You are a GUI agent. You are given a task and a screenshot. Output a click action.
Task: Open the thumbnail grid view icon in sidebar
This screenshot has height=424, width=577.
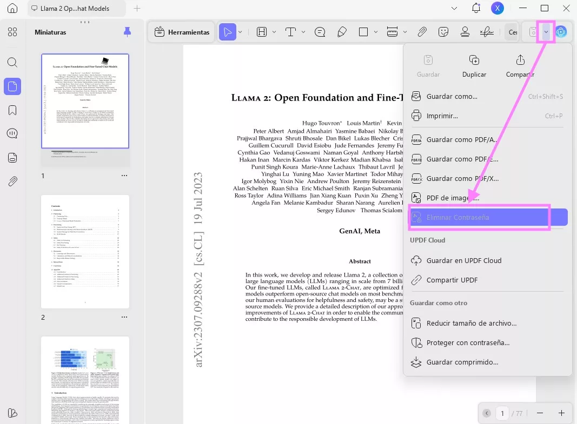pyautogui.click(x=12, y=32)
